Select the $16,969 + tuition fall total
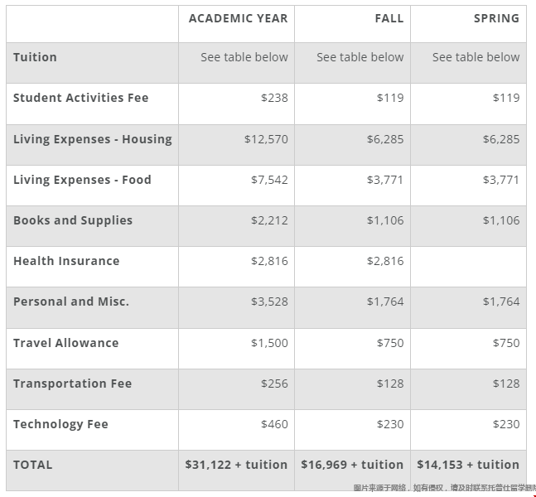Viewport: 536px width, 497px height. click(x=352, y=465)
